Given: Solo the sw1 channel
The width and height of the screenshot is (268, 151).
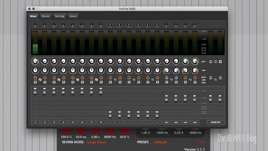Looking at the screenshot, I should pos(167,82).
